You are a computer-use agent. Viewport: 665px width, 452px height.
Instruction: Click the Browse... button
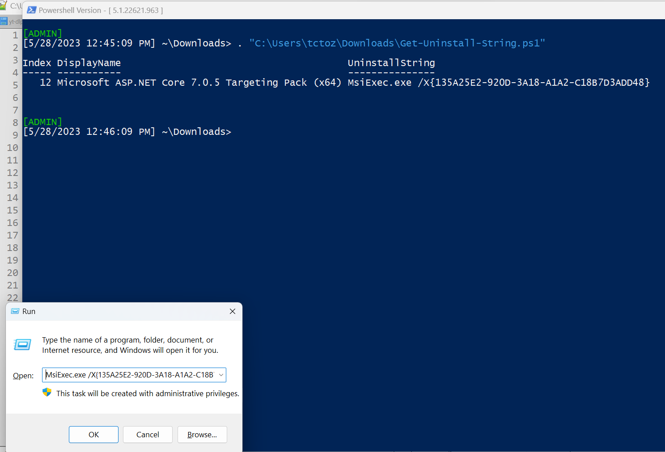[202, 435]
